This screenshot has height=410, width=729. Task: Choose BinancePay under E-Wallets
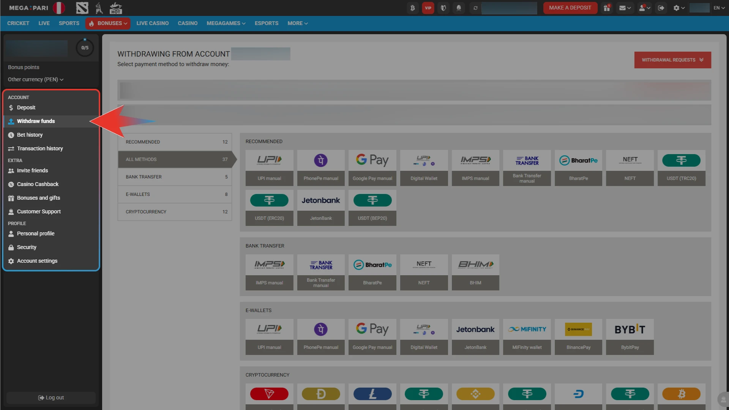(578, 337)
